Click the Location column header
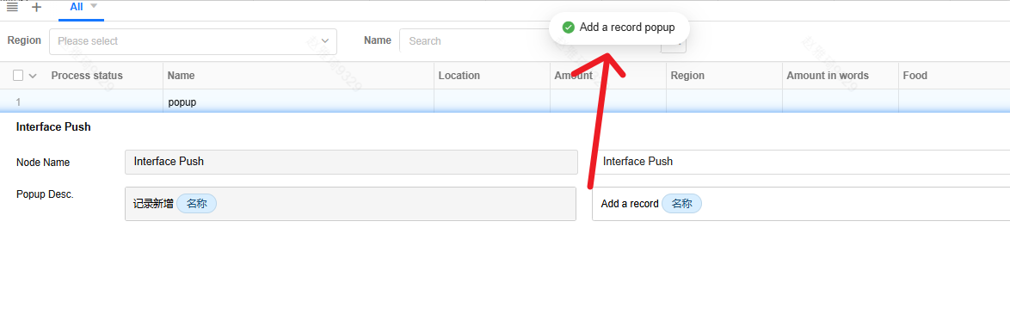The width and height of the screenshot is (1010, 326). click(459, 76)
